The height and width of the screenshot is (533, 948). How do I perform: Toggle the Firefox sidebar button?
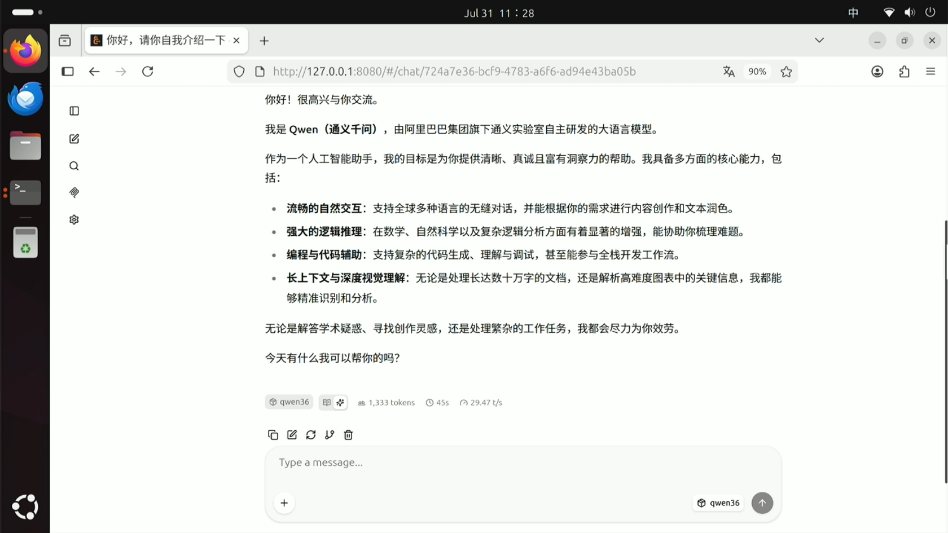(x=68, y=72)
